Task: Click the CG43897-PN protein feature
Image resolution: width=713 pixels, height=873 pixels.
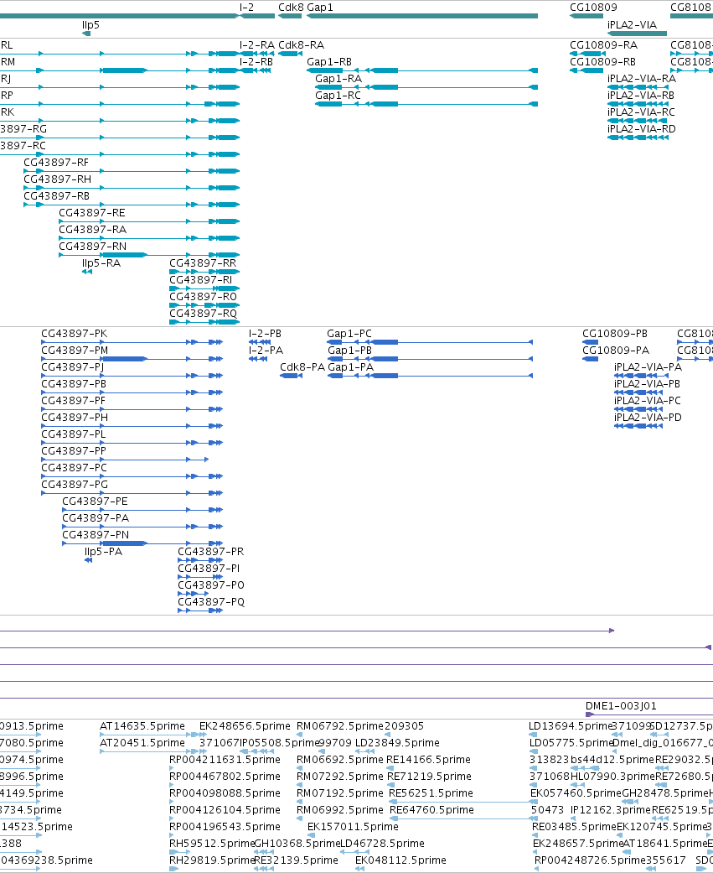Action: tap(142, 543)
